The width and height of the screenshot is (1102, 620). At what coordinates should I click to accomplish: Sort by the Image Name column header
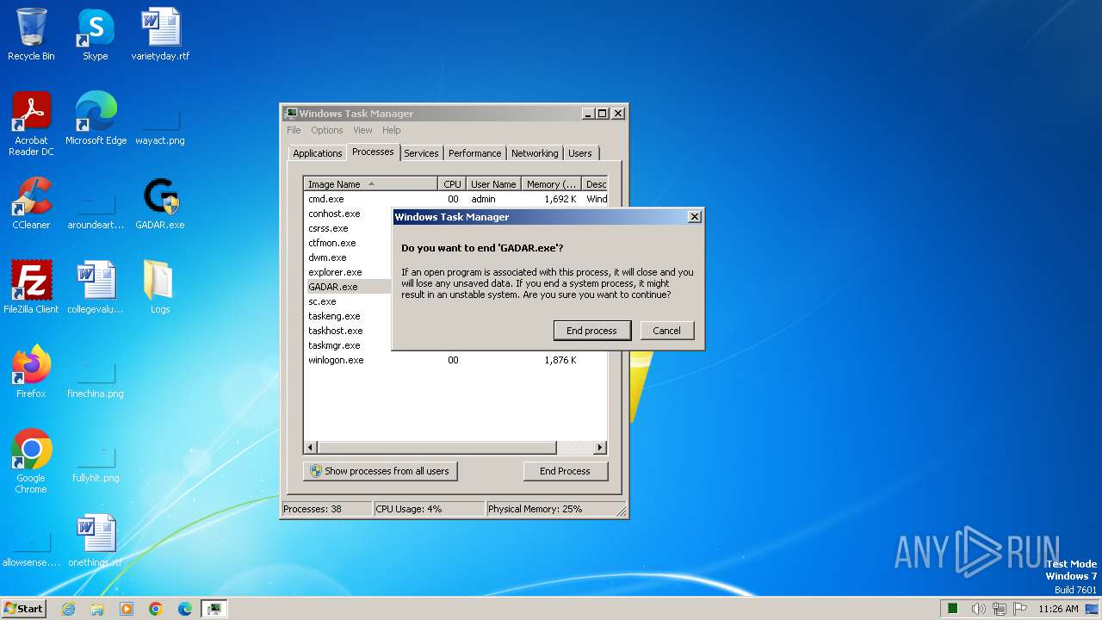(370, 184)
